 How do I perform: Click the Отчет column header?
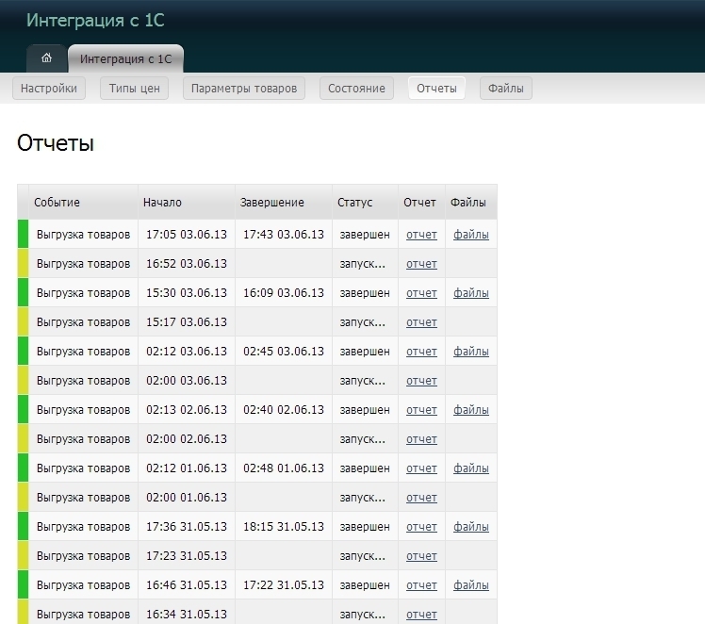(x=419, y=203)
